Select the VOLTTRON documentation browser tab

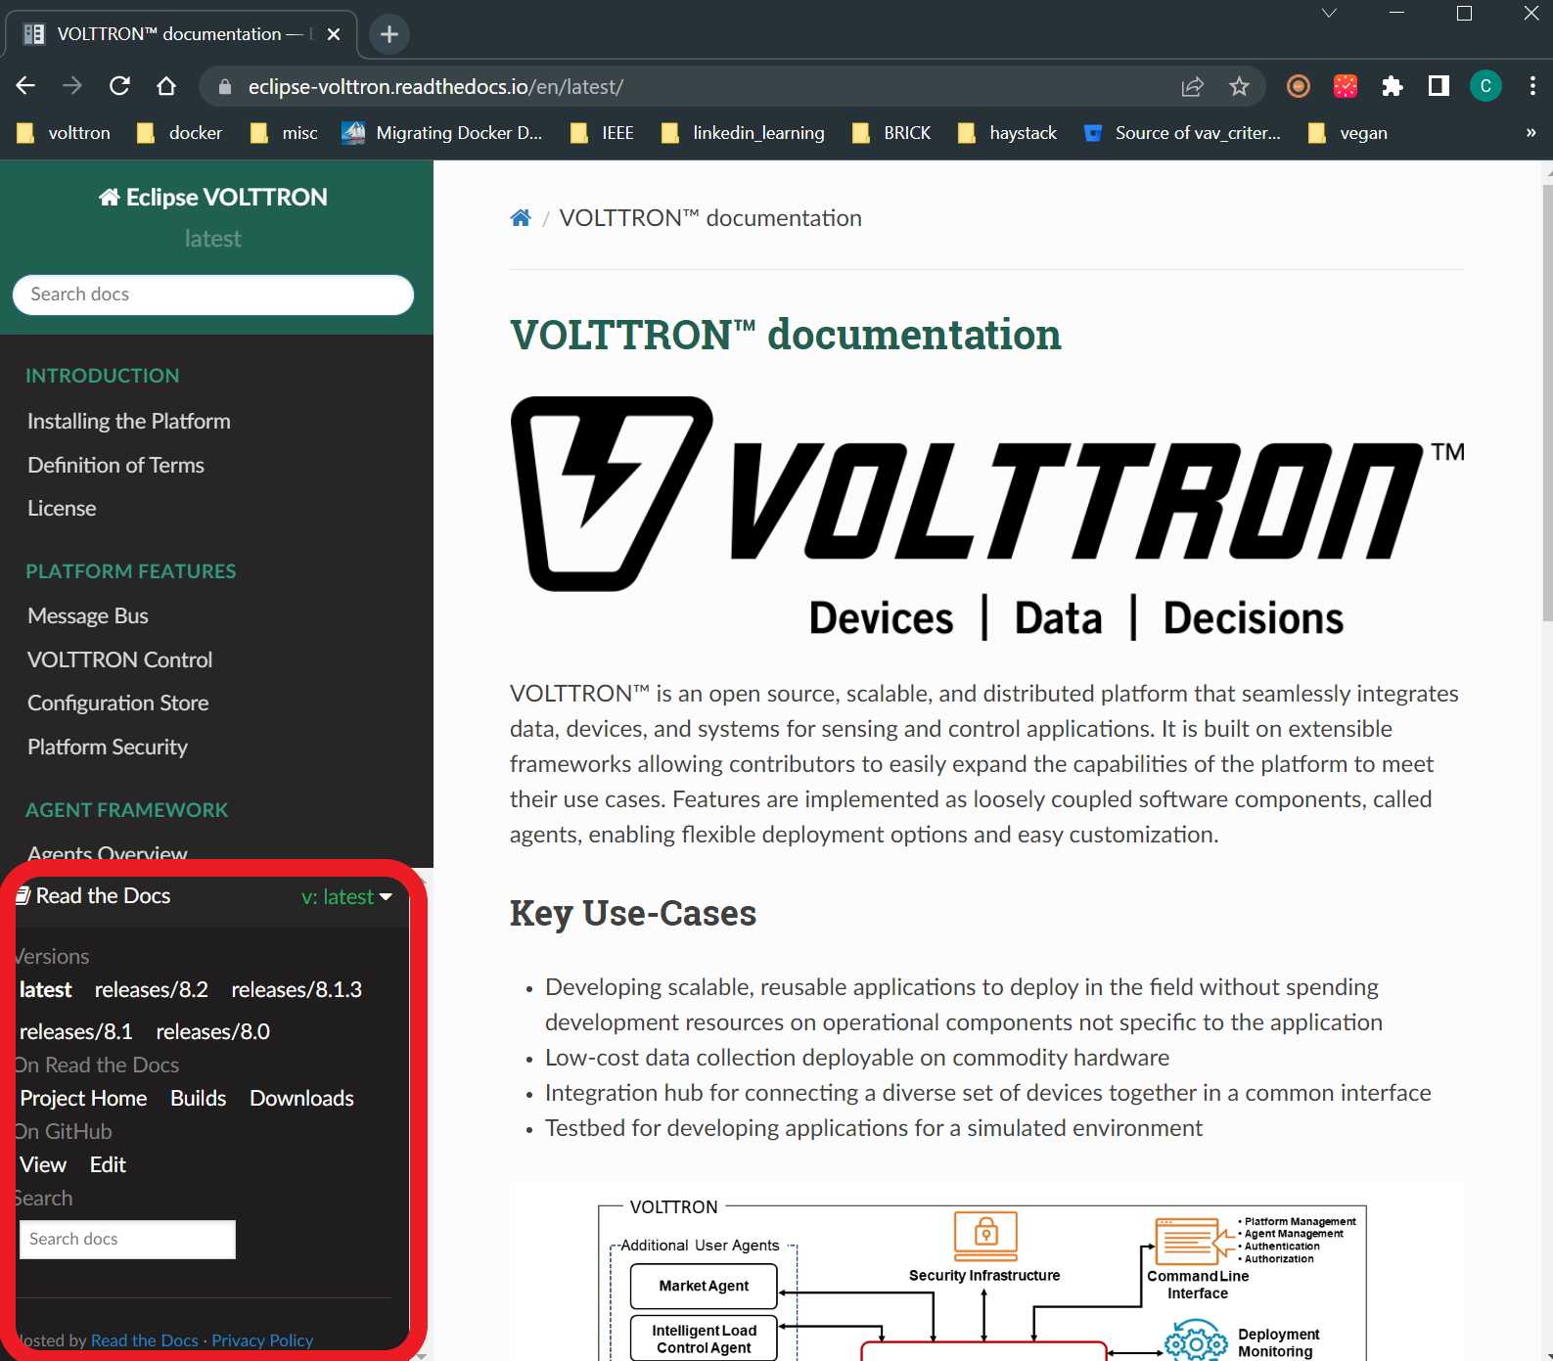182,34
